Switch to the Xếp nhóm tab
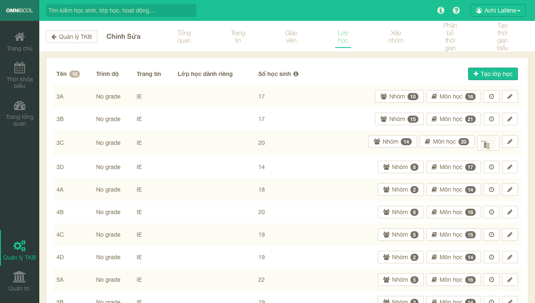535x303 pixels. [x=395, y=37]
